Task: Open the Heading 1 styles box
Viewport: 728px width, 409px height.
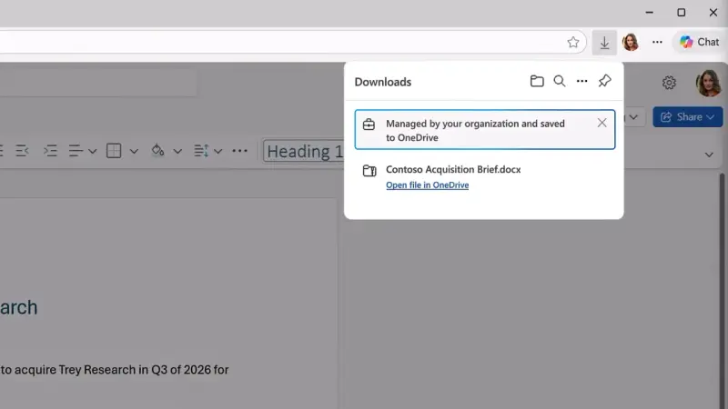Action: pos(304,151)
